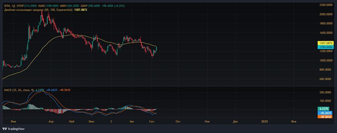Select the MACD (12, 26, close, 9) legend

19,90
